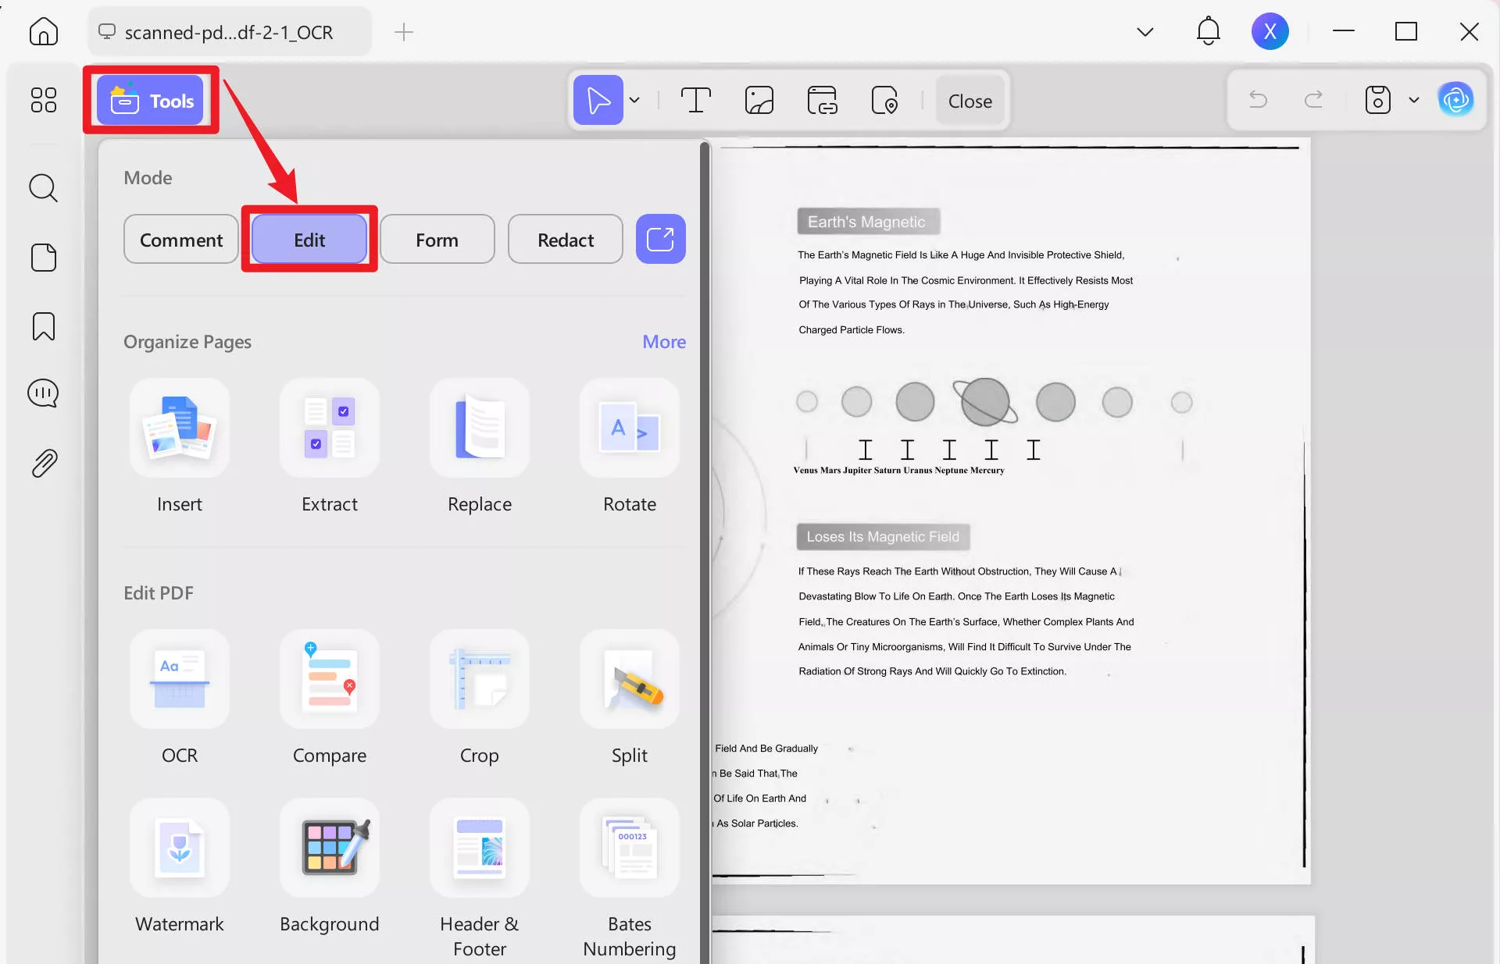Screen dimensions: 1500x964
Task: Expand the title bar chevron menu
Action: [x=1145, y=32]
